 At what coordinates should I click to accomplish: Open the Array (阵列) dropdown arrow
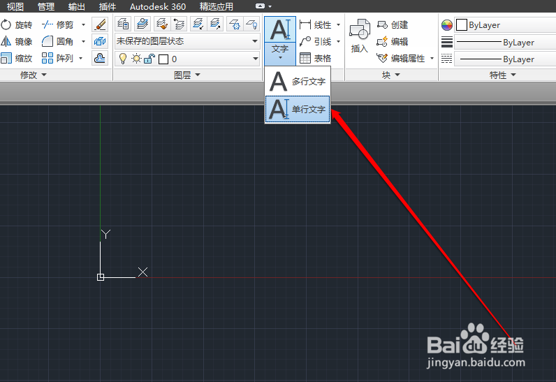(x=81, y=58)
